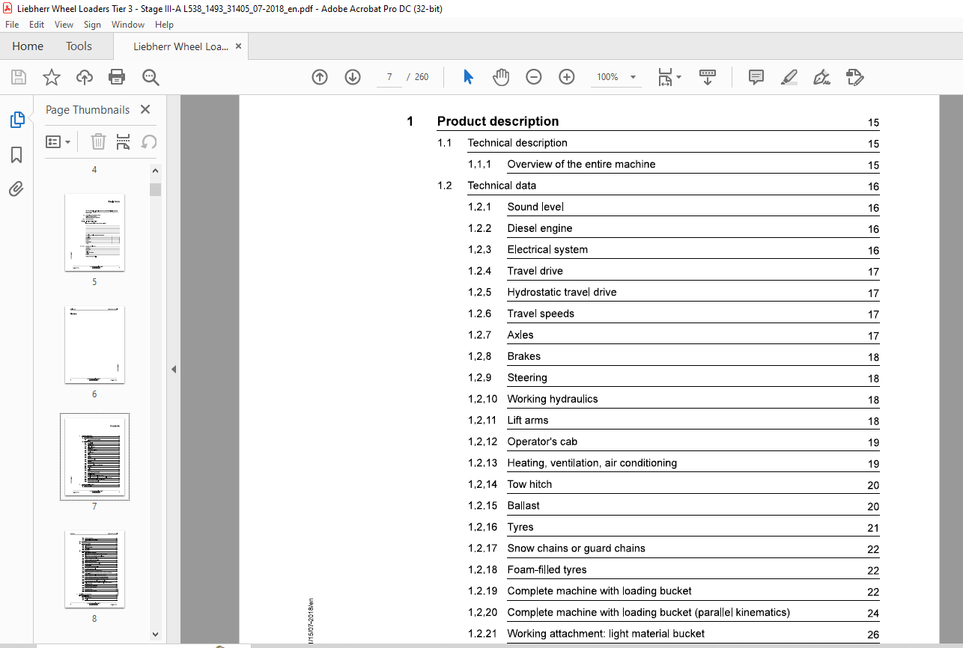Open the Window menu

click(x=128, y=25)
